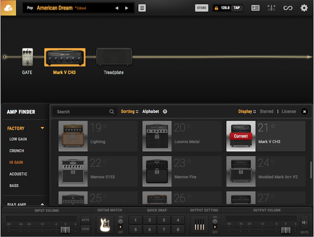Reverse alphabet sorting direction arrow
This screenshot has width=314, height=237.
click(165, 112)
